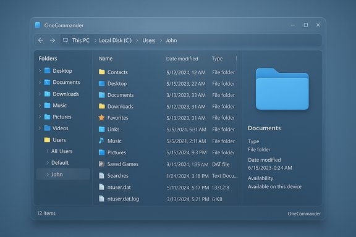356x237 pixels.
Task: Sort by the Type column header
Action: pos(218,59)
